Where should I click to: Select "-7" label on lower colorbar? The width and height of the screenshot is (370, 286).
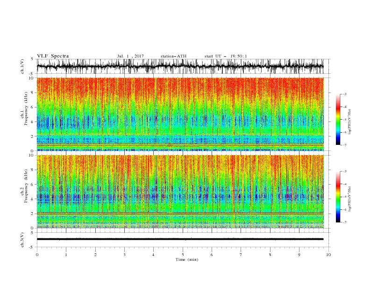click(x=345, y=222)
